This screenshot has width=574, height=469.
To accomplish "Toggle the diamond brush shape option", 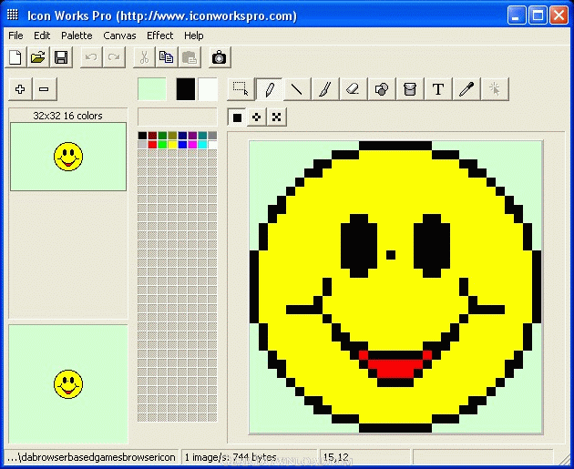I will click(257, 117).
